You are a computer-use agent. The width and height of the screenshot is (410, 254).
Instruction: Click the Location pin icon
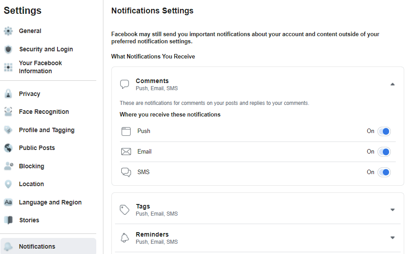tap(8, 184)
